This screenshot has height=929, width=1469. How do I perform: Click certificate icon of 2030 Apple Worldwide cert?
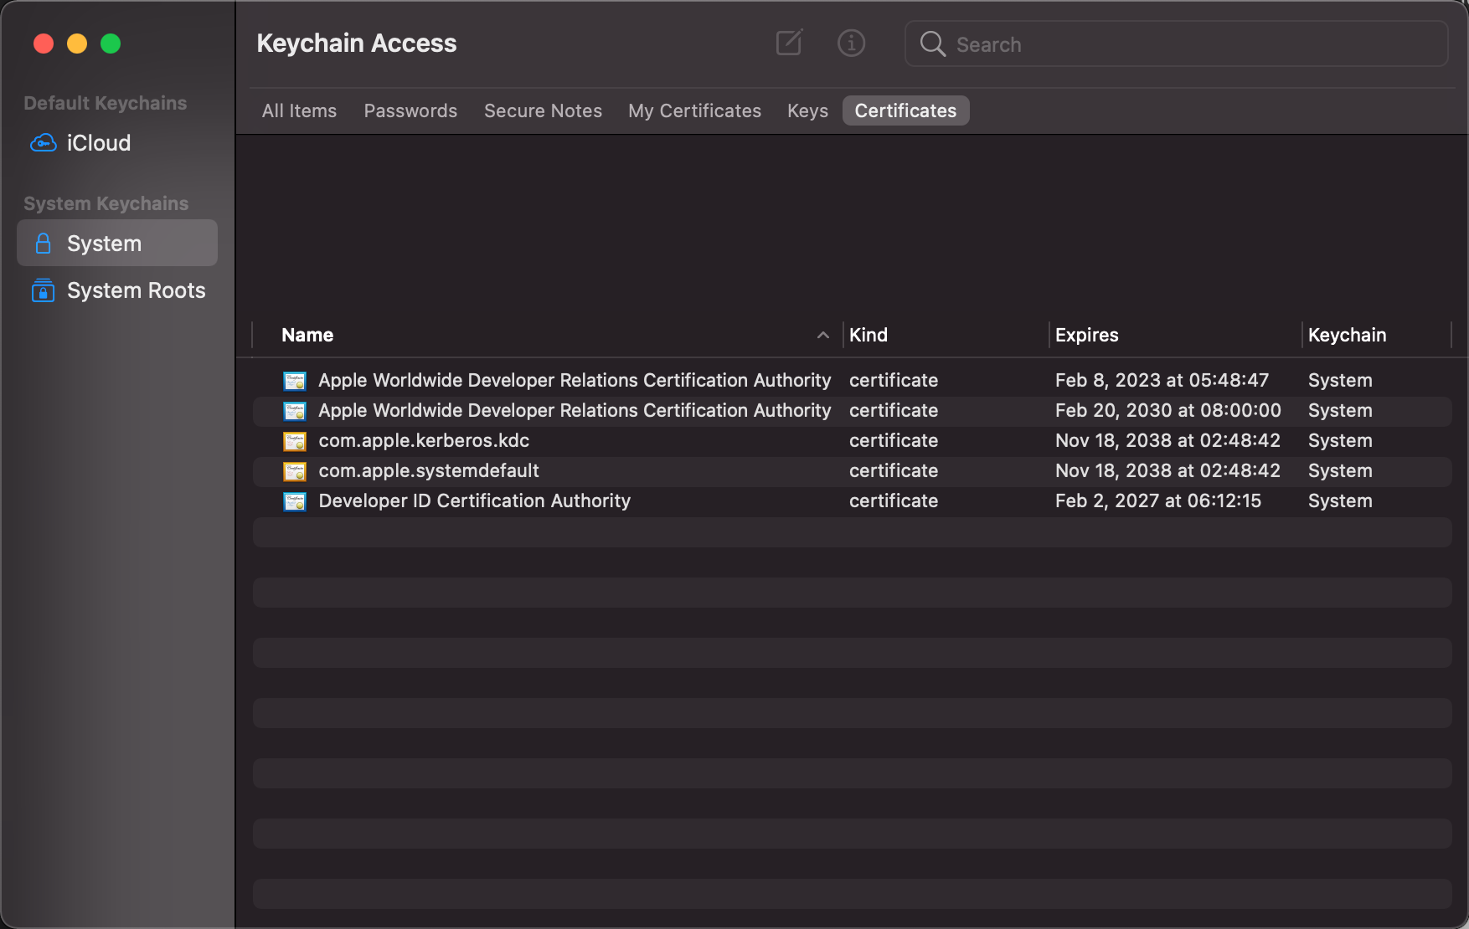[295, 411]
